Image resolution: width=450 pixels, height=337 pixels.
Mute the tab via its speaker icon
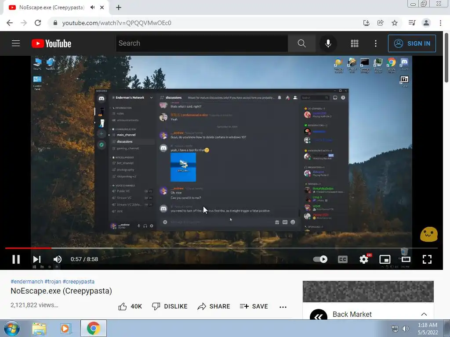coord(92,7)
